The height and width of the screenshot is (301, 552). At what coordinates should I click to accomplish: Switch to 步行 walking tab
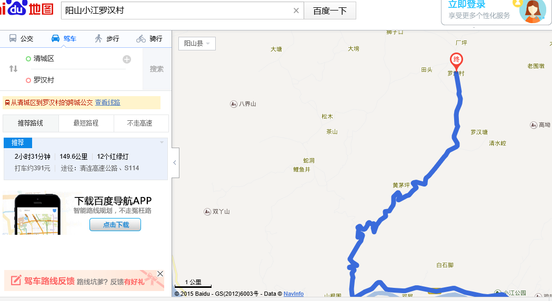coord(107,39)
